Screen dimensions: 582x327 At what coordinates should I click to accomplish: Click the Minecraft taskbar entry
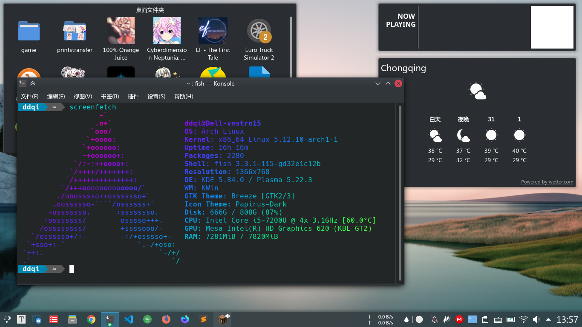click(222, 319)
